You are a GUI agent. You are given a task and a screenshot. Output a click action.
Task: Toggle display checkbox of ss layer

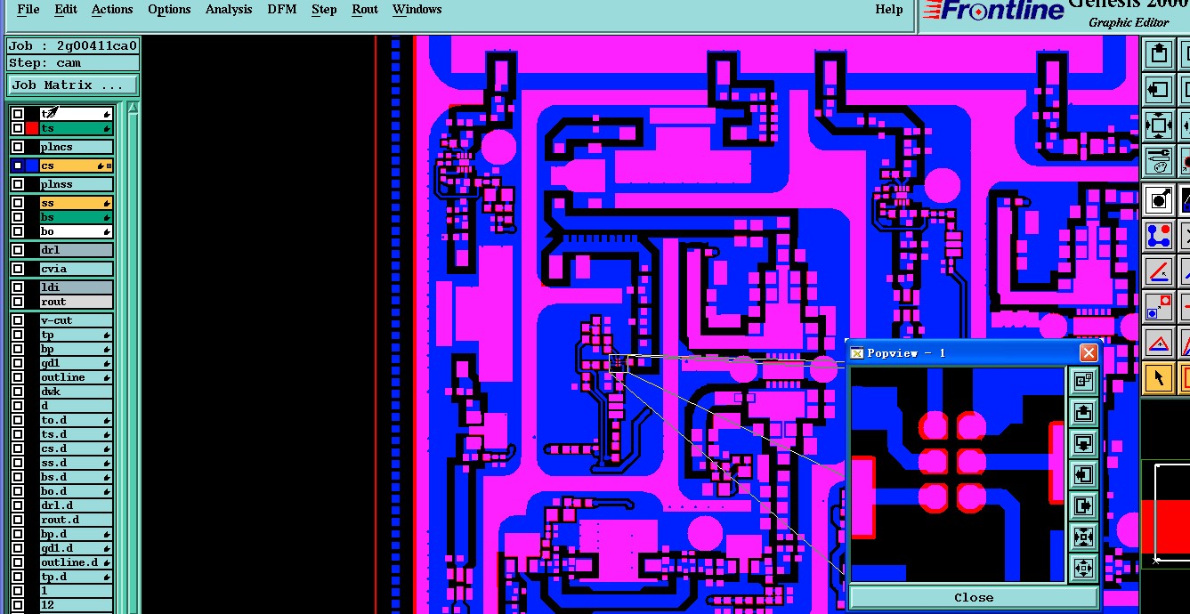point(18,203)
